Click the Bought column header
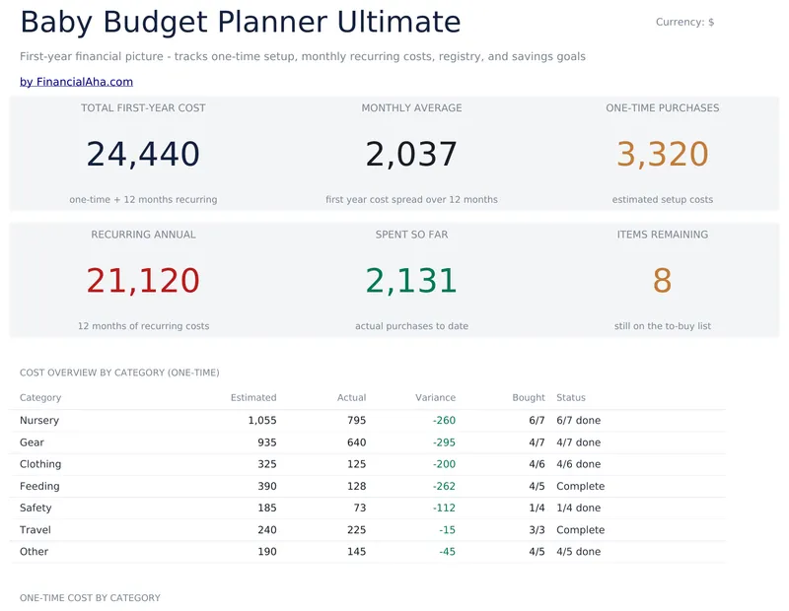This screenshot has height=611, width=789. click(x=529, y=398)
